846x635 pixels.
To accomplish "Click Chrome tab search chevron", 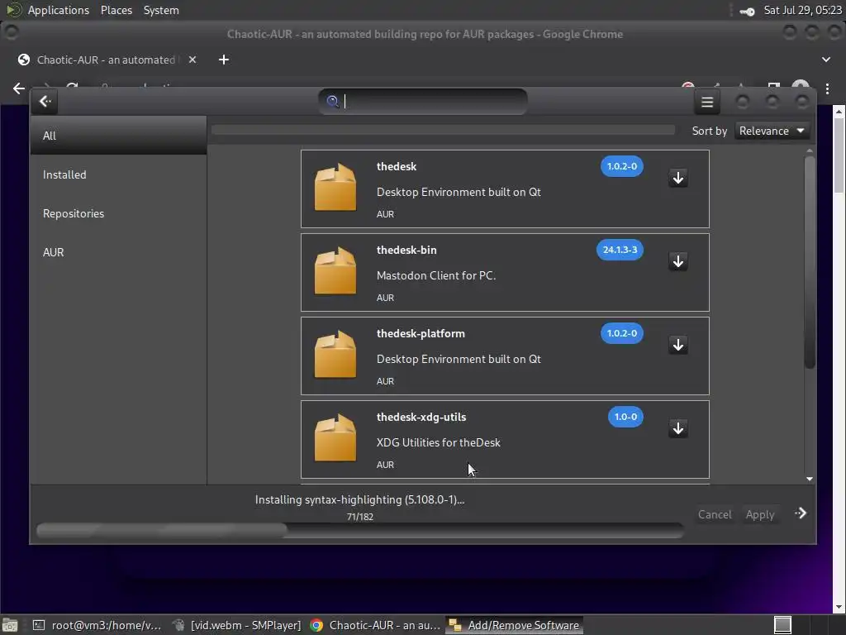I will click(826, 60).
